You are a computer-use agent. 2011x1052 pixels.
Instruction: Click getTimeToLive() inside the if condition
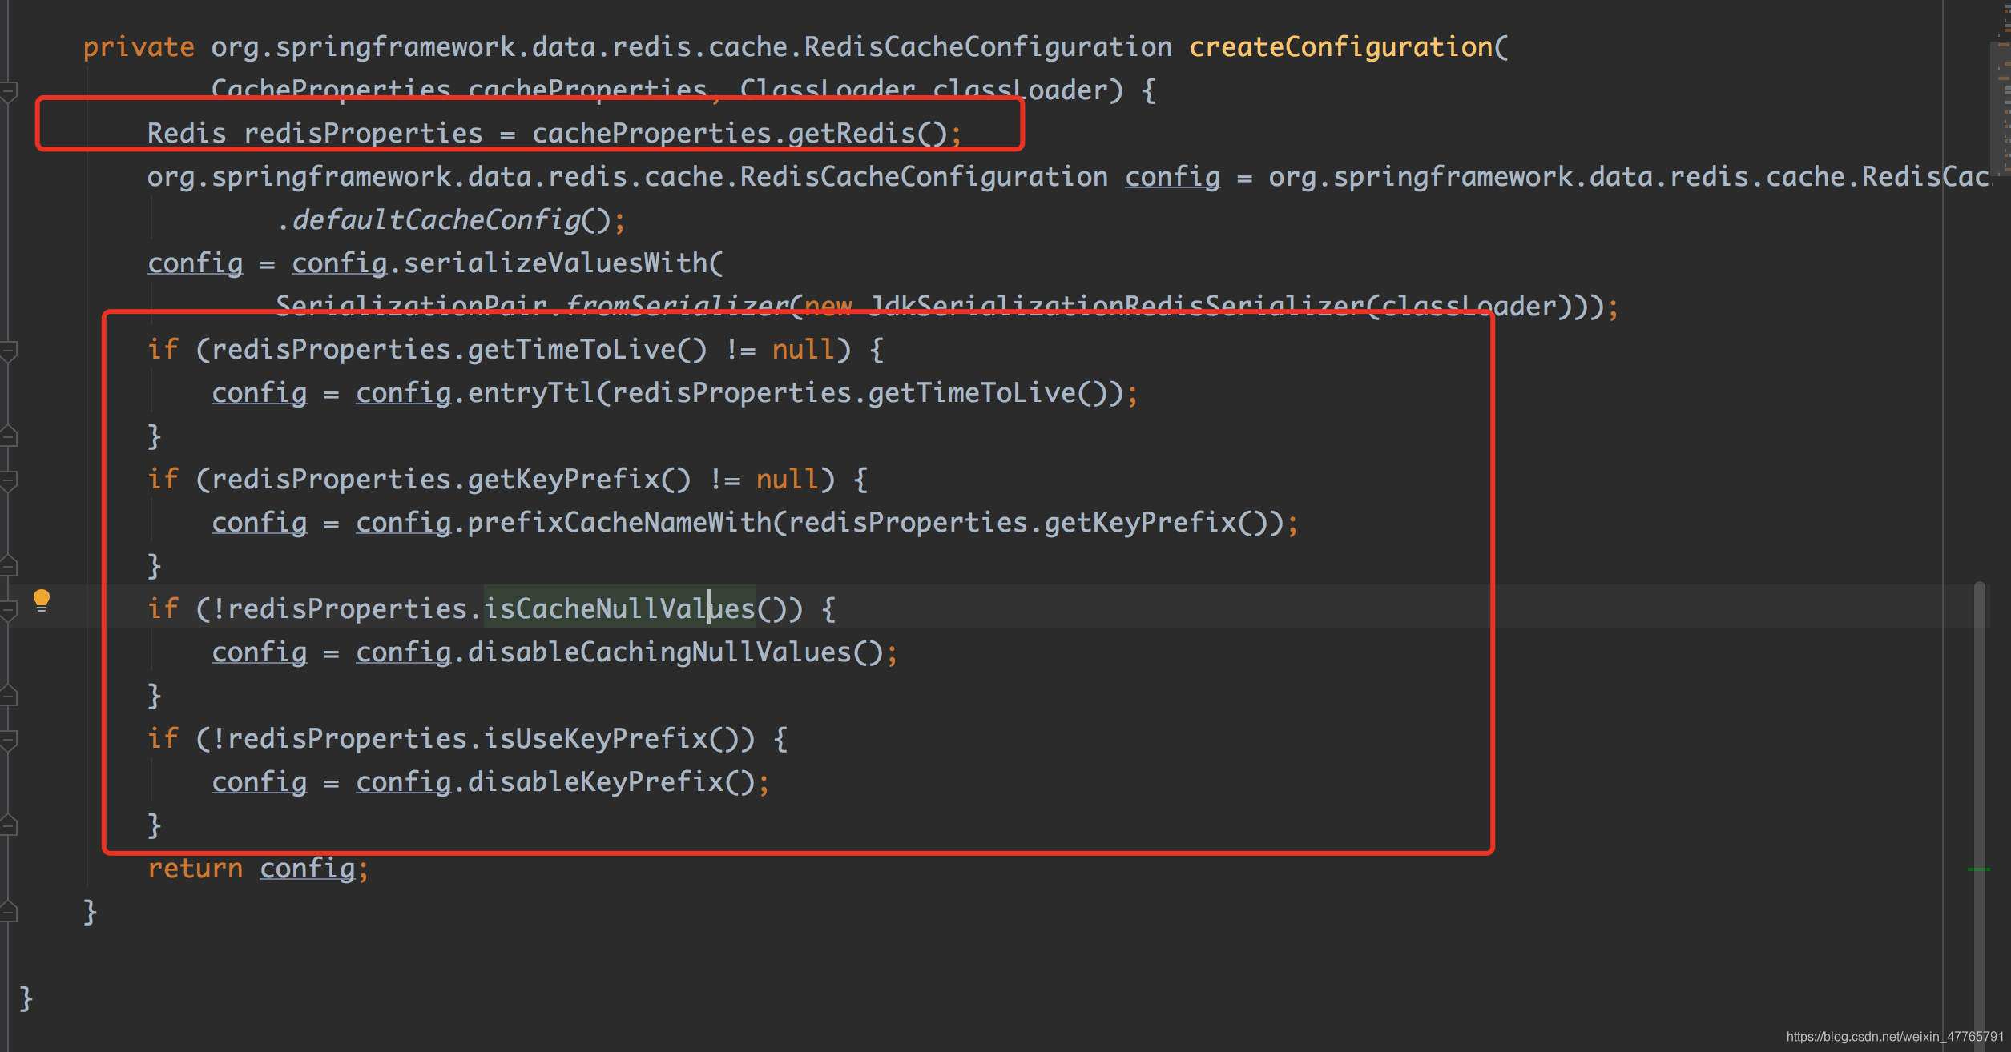tap(587, 349)
